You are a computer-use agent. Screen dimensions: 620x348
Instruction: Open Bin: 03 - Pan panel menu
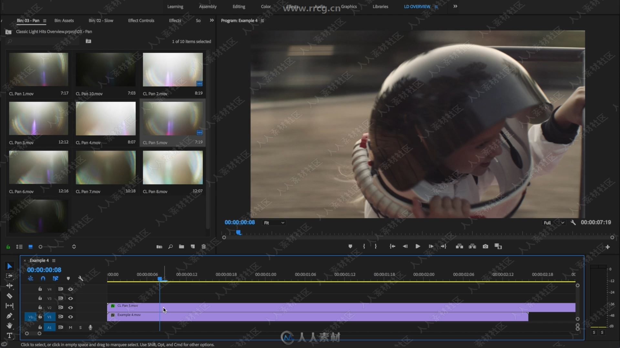click(45, 21)
